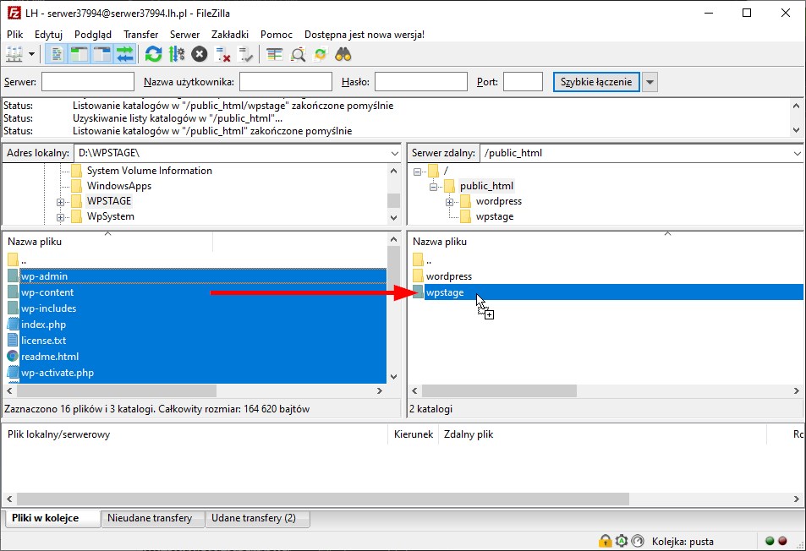Image resolution: width=806 pixels, height=551 pixels.
Task: Open the process queue settings icon
Action: [176, 54]
